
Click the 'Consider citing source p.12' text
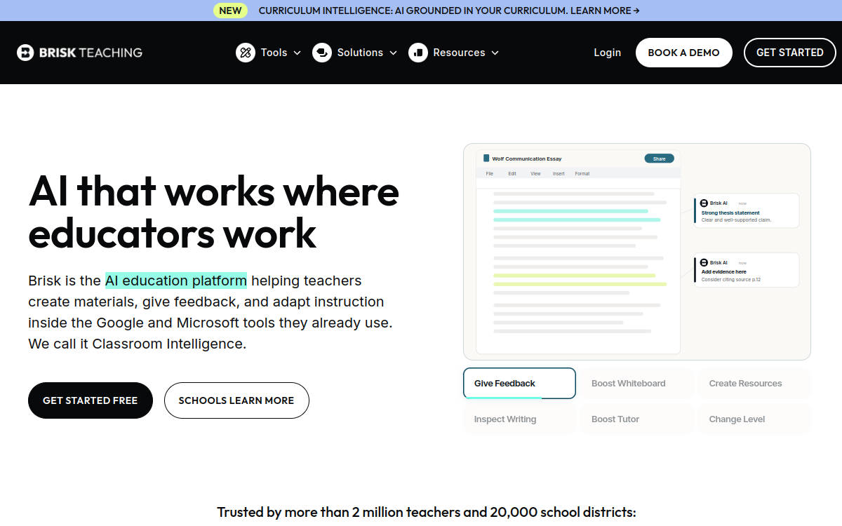point(731,279)
